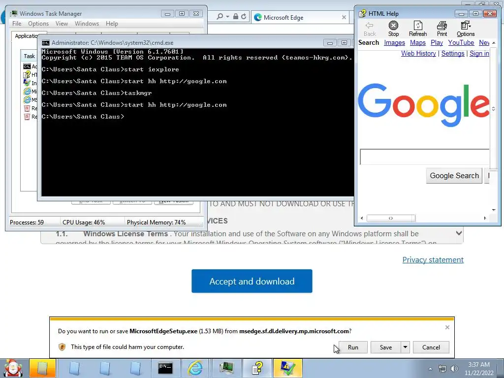The image size is (504, 378).
Task: Open the Help menu in Task Manager
Action: (x=112, y=24)
